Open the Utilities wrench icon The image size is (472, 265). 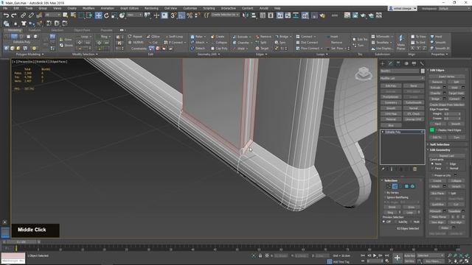point(422,63)
